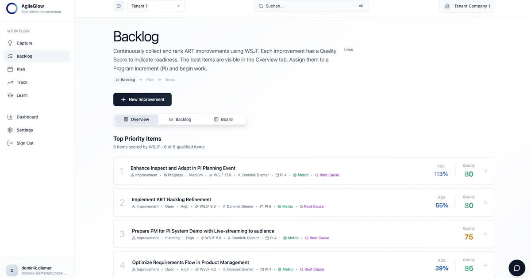Viewport: 531px width, 278px height.
Task: Follow the Plan breadcrumb link
Action: pyautogui.click(x=150, y=80)
